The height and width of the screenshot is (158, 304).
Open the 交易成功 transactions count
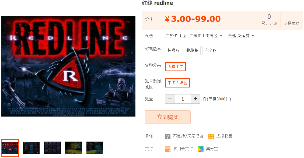(291, 20)
